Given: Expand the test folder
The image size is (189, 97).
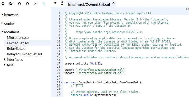Looking at the screenshot, I should pos(5,65).
